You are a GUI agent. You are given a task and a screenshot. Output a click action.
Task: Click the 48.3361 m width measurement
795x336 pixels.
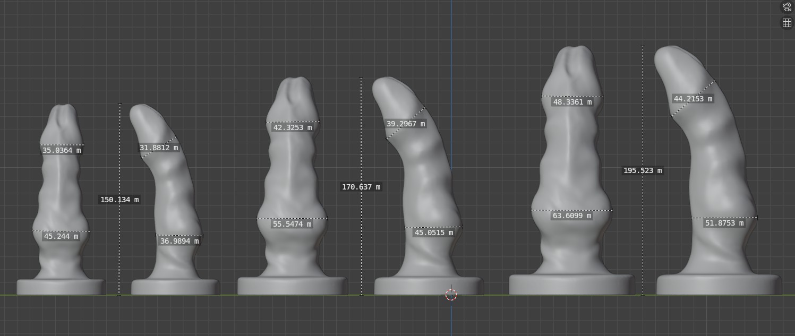pyautogui.click(x=572, y=102)
